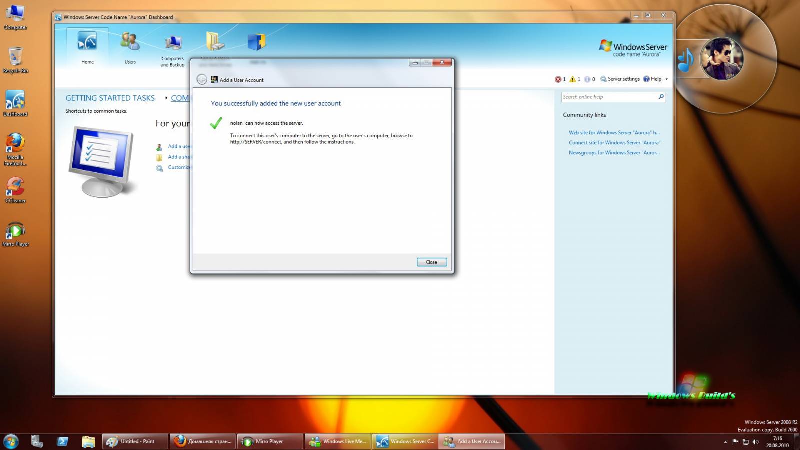Launch Mozilla Firefox 4 from the desktop
Screen dimensions: 800x450
tap(15, 149)
